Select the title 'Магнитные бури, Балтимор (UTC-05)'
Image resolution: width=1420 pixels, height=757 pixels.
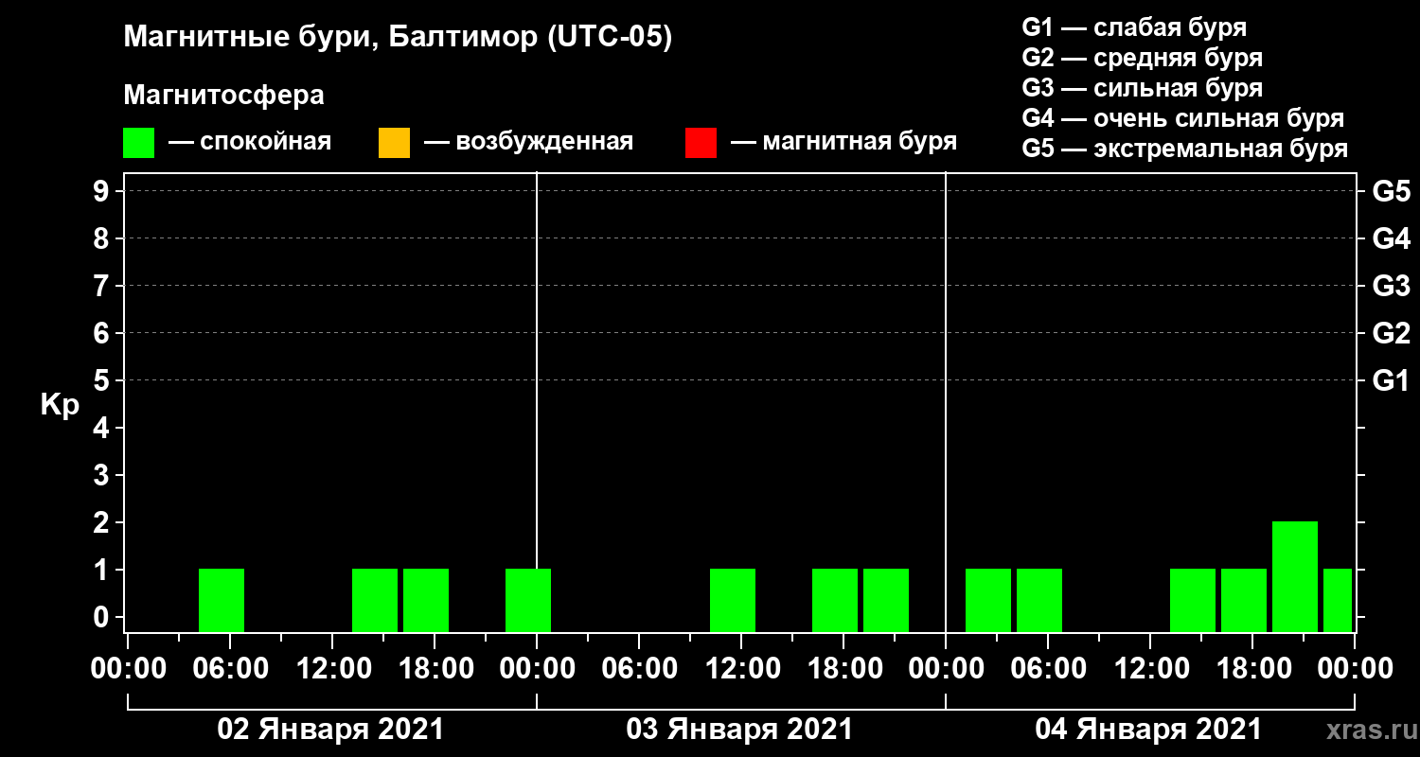pyautogui.click(x=398, y=38)
